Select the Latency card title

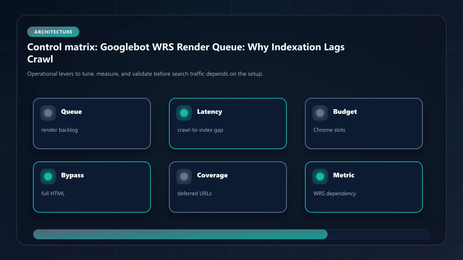(x=210, y=112)
